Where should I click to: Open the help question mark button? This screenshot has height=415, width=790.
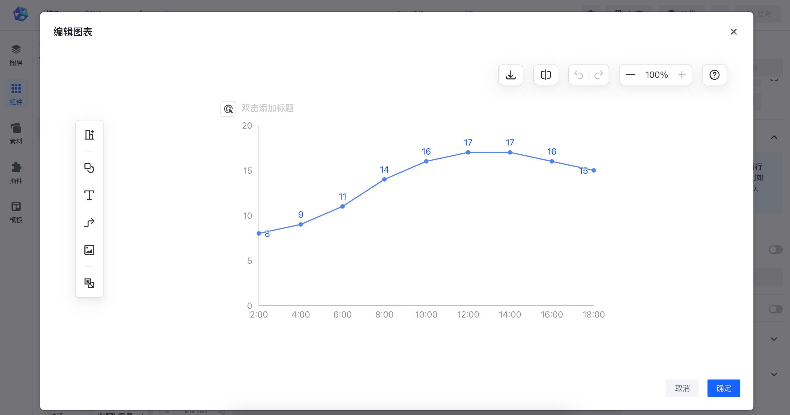(x=714, y=75)
